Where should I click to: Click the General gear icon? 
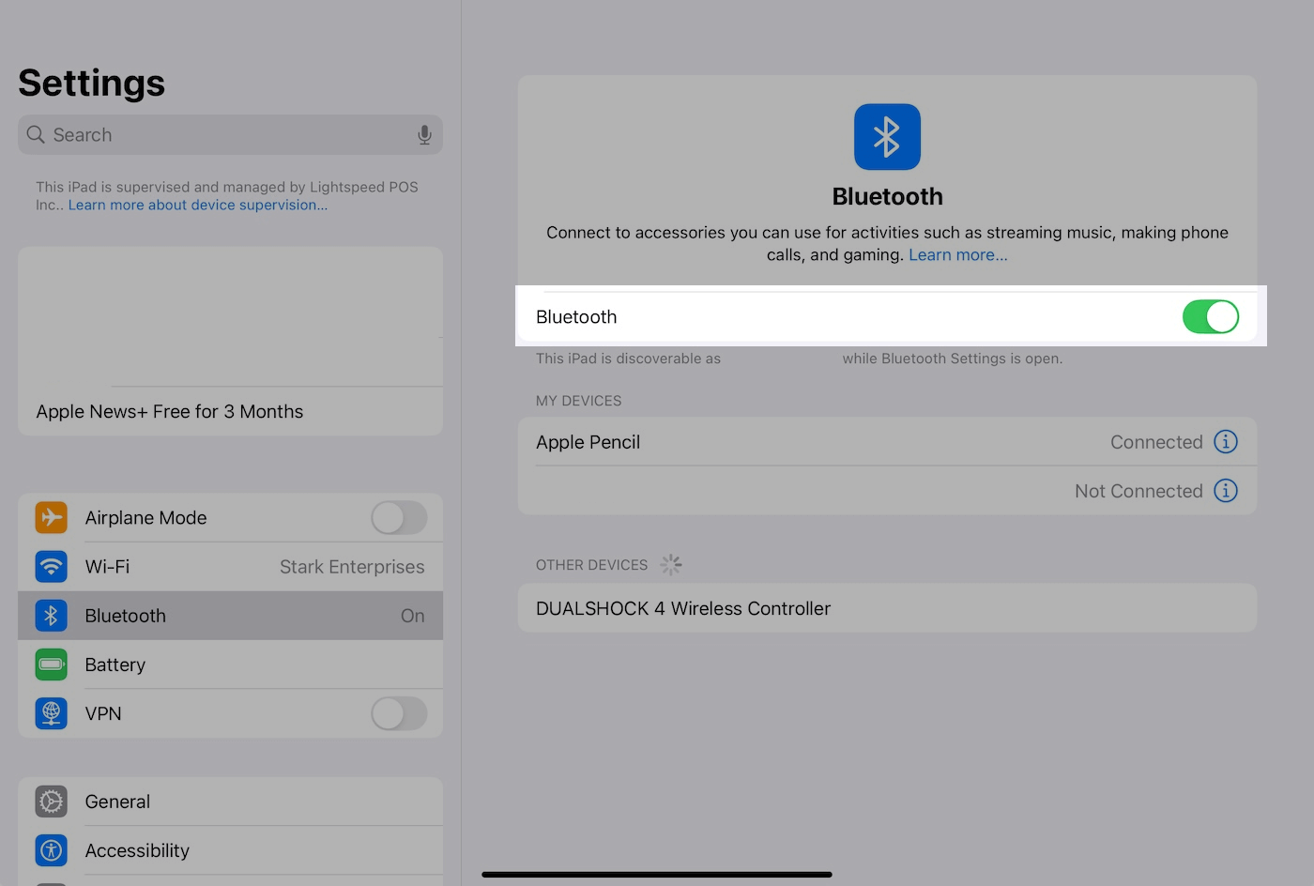coord(51,802)
